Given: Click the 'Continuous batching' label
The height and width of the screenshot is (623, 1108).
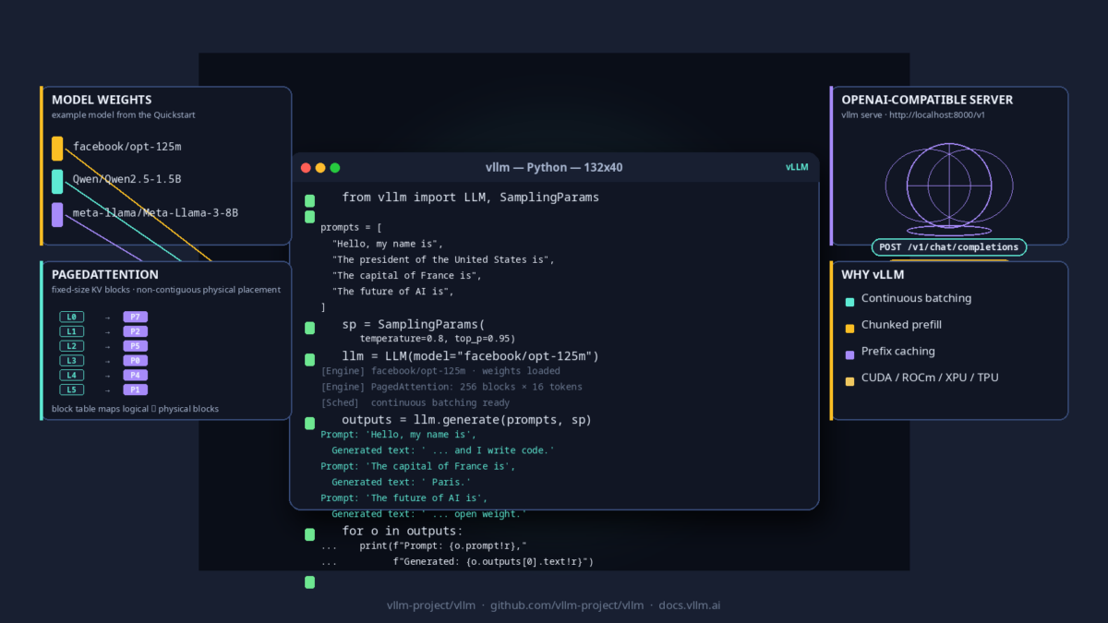Looking at the screenshot, I should point(916,299).
